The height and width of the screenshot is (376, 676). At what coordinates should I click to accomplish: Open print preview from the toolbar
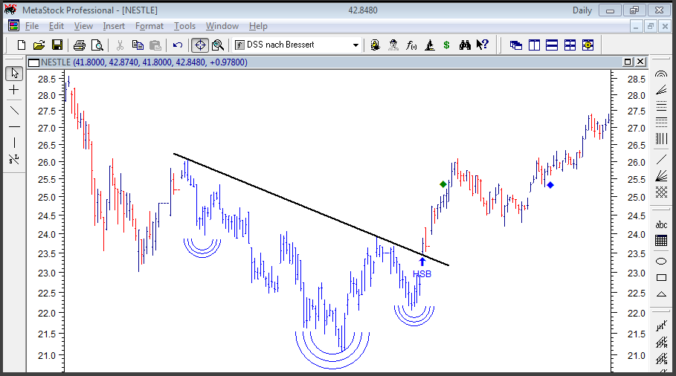97,45
